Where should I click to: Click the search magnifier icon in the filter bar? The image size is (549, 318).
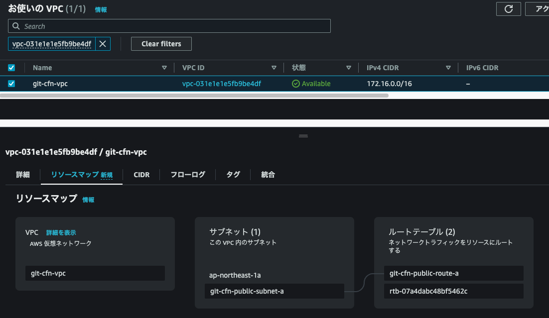16,25
